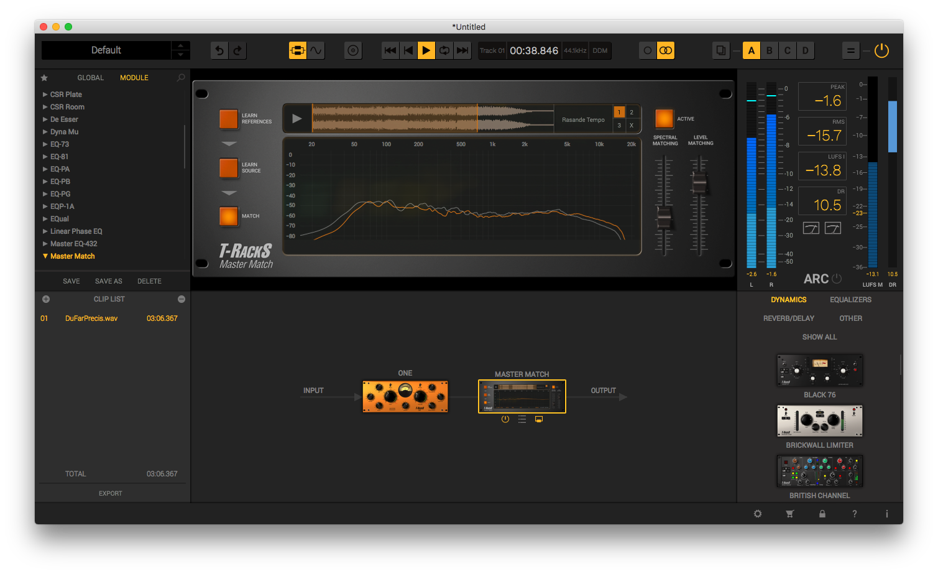Select reference slot 3
938x574 pixels.
click(619, 126)
